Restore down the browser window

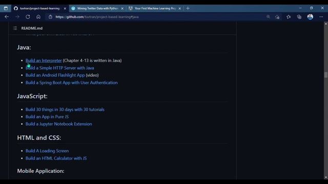(312, 8)
